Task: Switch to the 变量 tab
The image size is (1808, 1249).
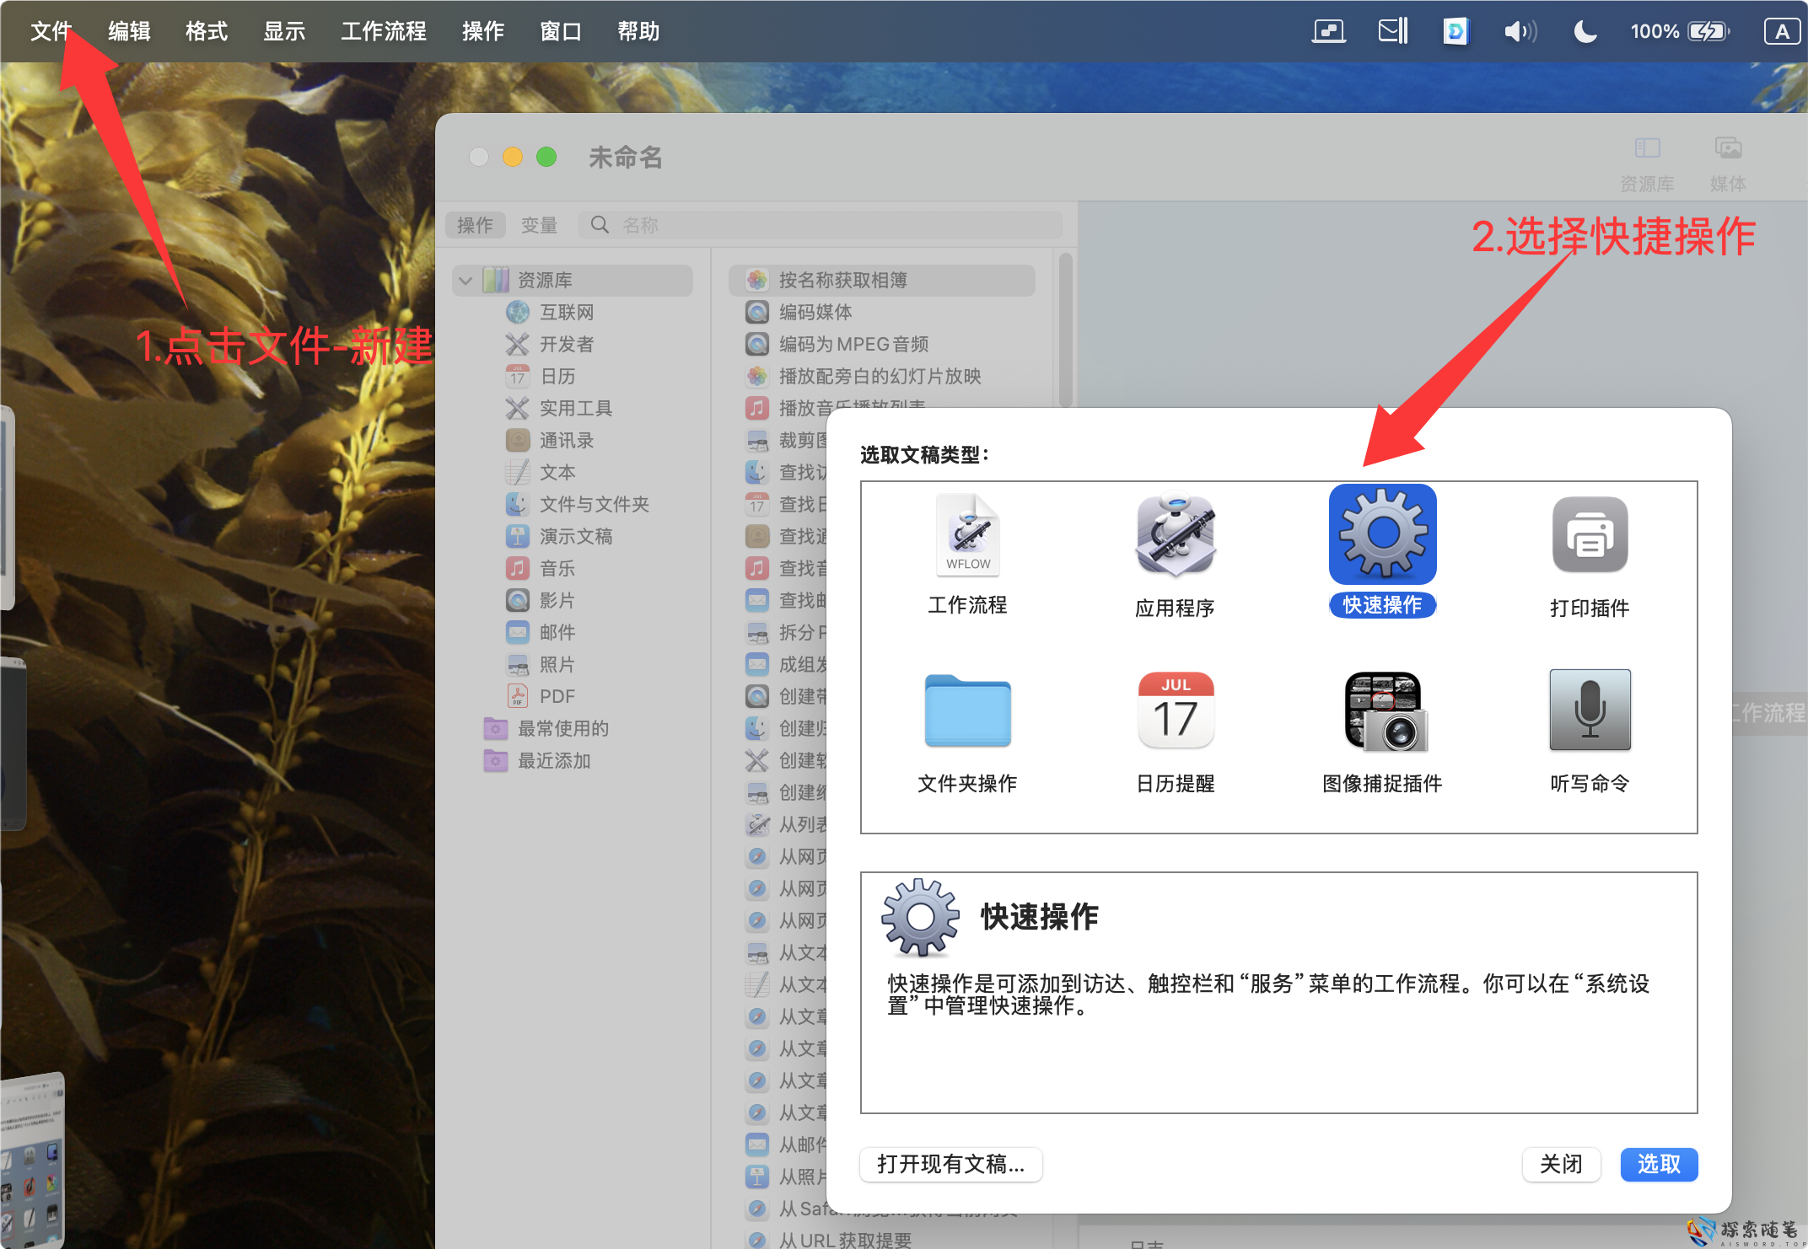Action: click(x=540, y=224)
